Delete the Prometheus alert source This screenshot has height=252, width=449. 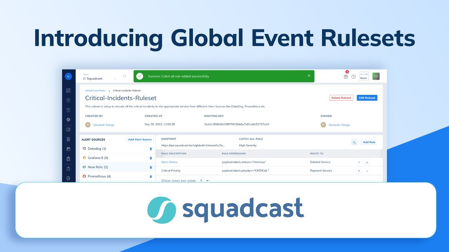tap(151, 176)
